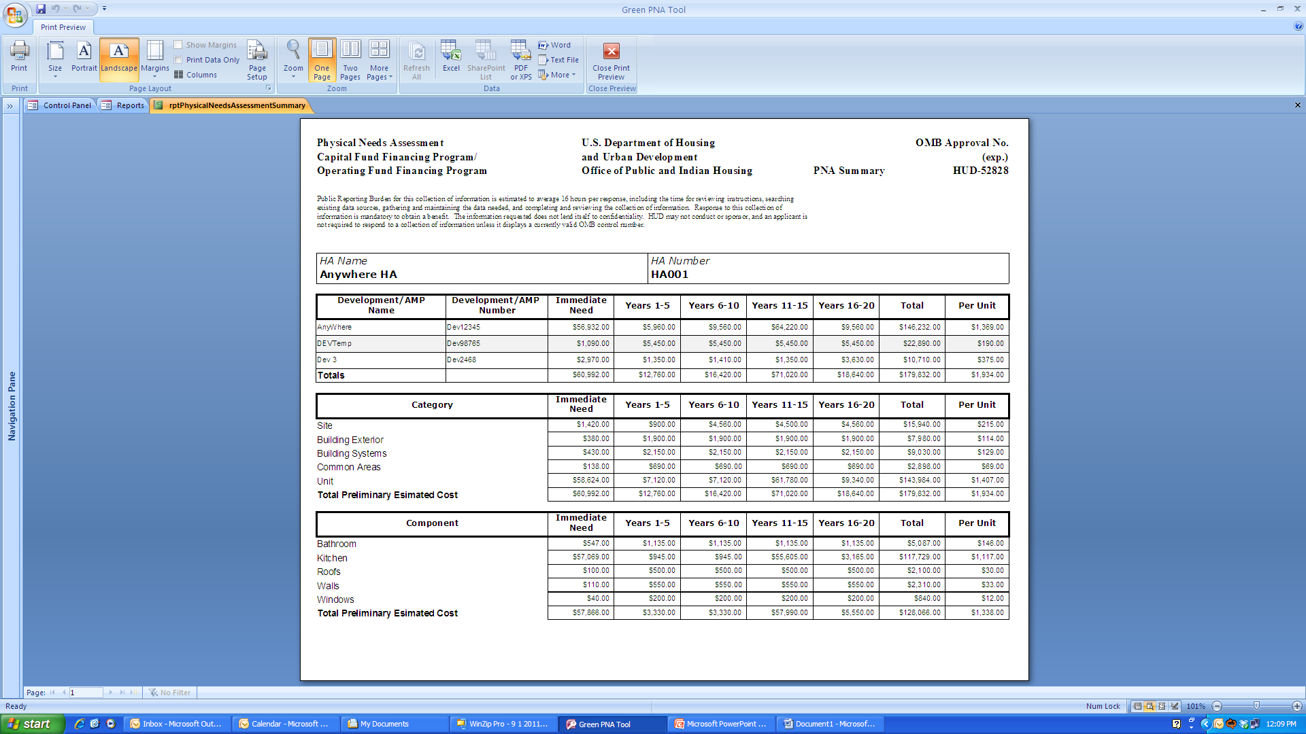This screenshot has width=1306, height=734.
Task: Toggle One Page view button
Action: coord(322,60)
